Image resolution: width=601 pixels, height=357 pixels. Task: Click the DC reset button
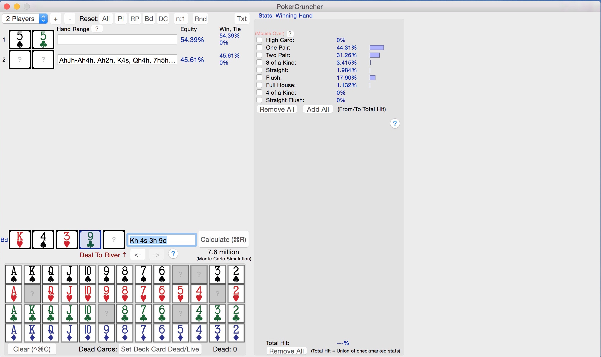coord(163,19)
